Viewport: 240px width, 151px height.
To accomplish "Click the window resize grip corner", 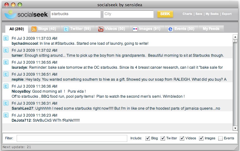I will 236,148.
